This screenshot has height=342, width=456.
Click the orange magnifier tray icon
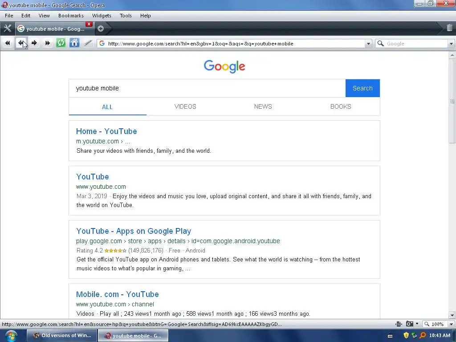point(423,336)
